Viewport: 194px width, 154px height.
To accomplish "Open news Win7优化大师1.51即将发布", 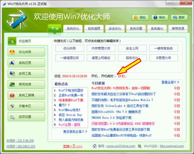I will coord(120,88).
